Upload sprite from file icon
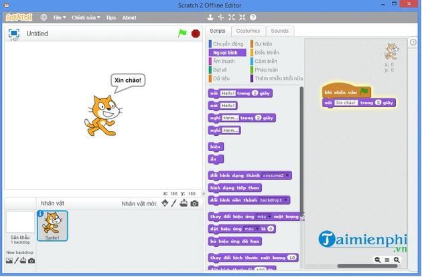Viewport: 422px width, 277px height. (184, 203)
